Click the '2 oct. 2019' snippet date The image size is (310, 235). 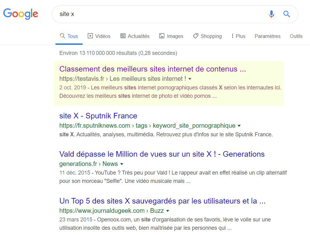(x=72, y=88)
